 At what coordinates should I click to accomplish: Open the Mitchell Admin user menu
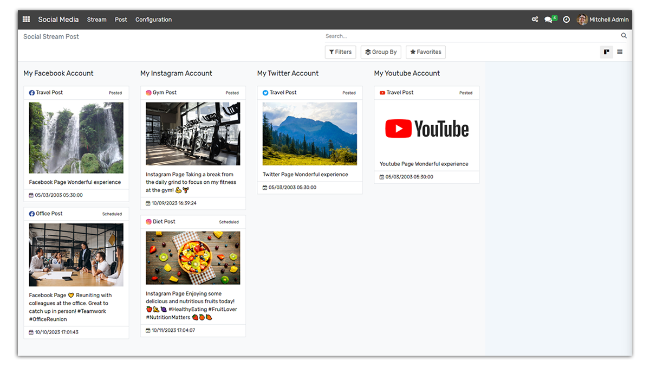(603, 19)
